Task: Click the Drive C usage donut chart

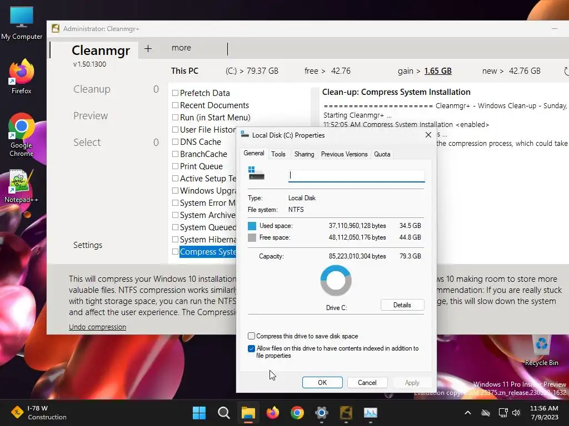Action: pos(336,281)
